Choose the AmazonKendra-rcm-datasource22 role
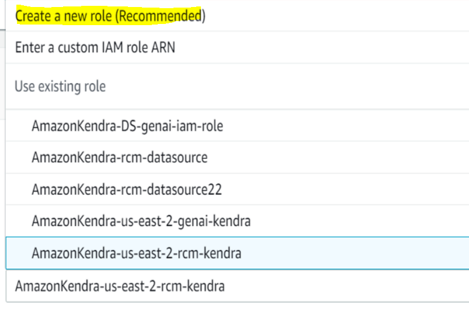 238,189
